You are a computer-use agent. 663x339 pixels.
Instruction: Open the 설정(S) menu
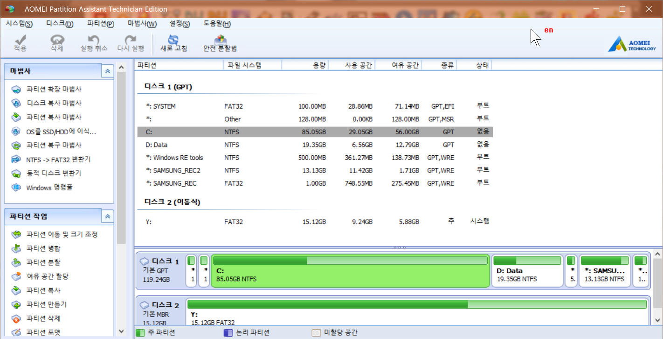click(x=180, y=24)
